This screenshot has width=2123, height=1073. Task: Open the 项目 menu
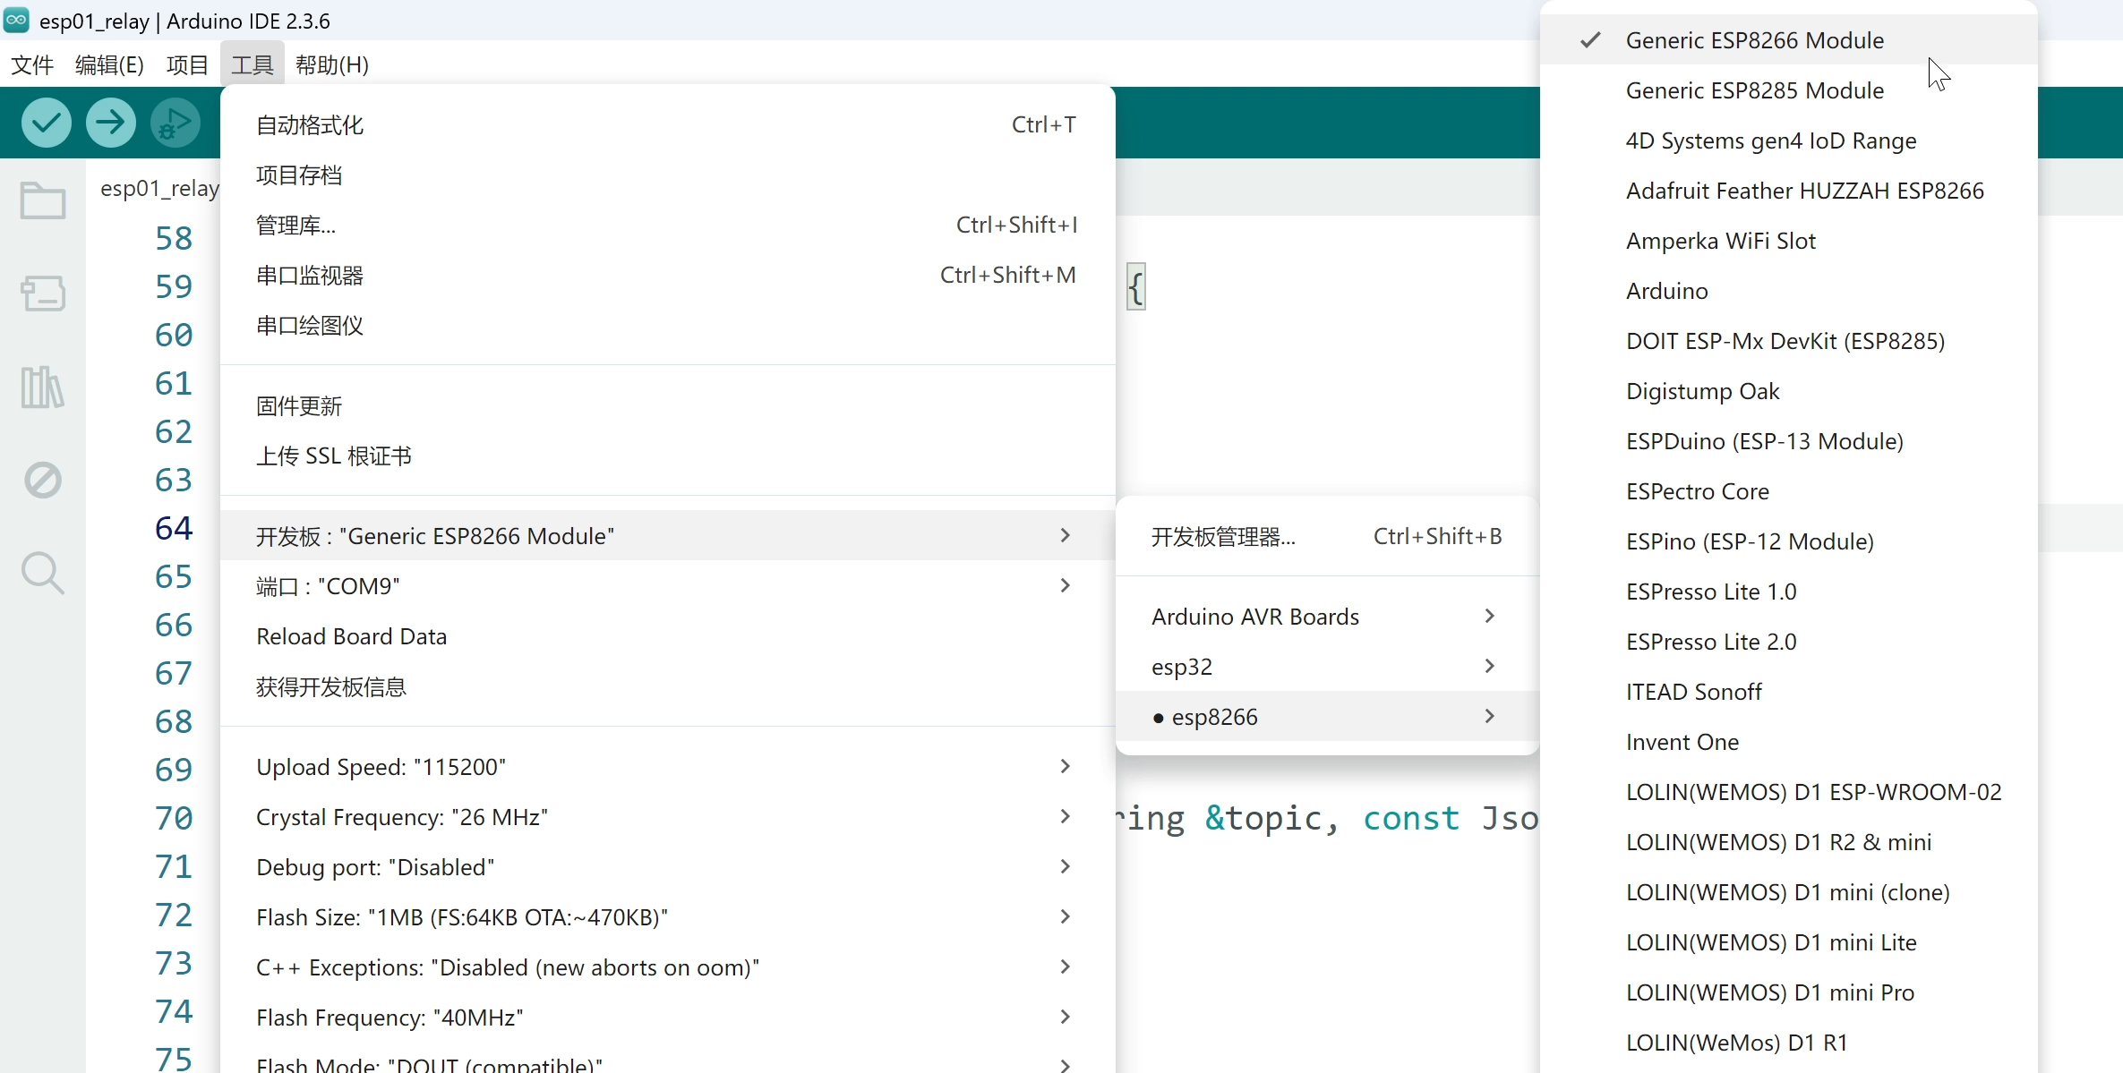point(187,64)
